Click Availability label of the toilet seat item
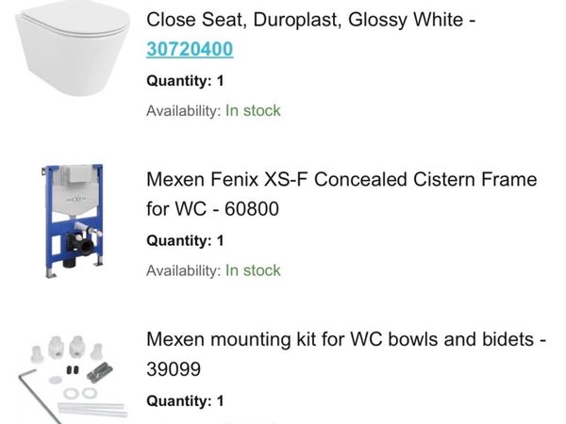The image size is (566, 424). [183, 110]
